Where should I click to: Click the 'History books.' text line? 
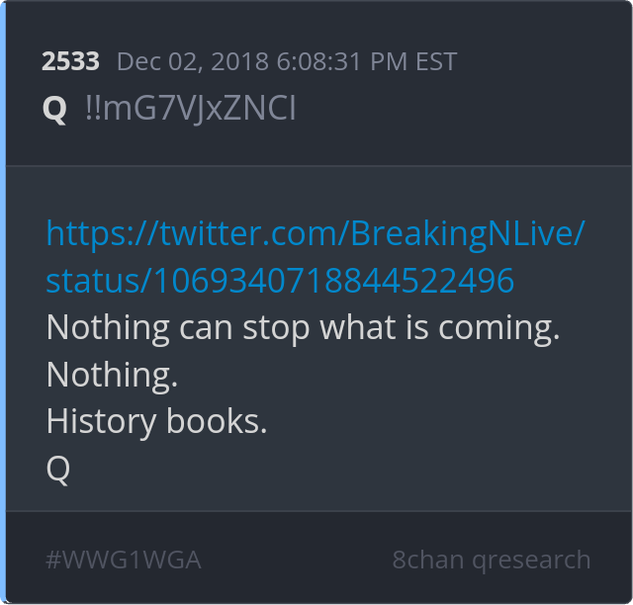pyautogui.click(x=156, y=422)
